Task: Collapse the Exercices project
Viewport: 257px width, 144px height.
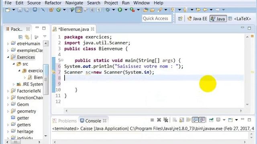Action: (8, 57)
